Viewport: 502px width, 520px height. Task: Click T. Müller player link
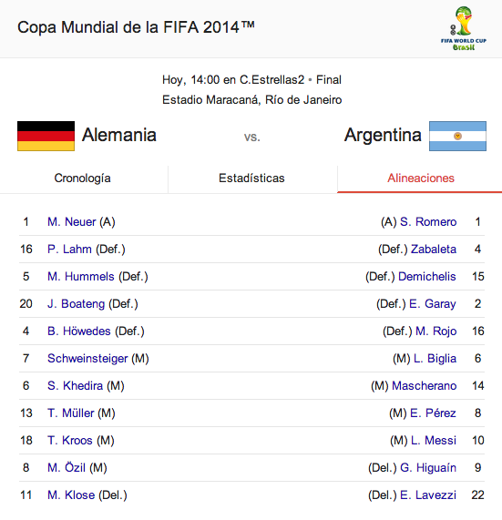coord(71,413)
